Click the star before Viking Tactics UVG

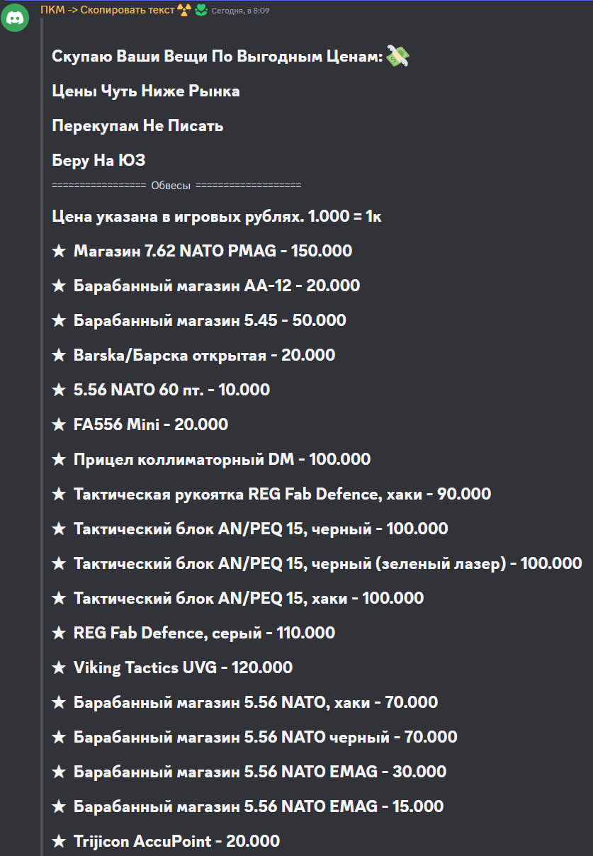tap(59, 668)
